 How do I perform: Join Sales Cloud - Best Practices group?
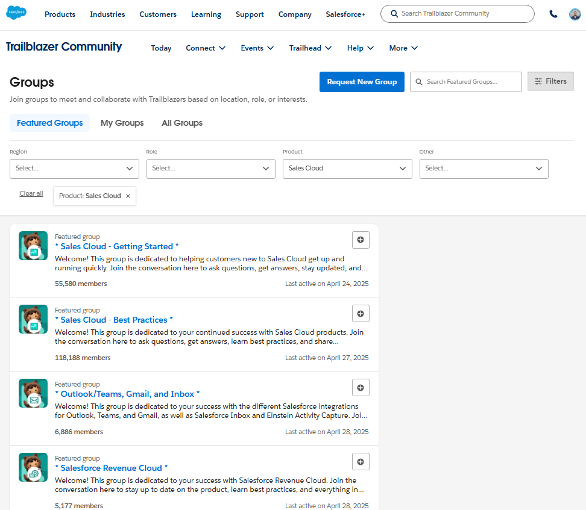pos(361,314)
